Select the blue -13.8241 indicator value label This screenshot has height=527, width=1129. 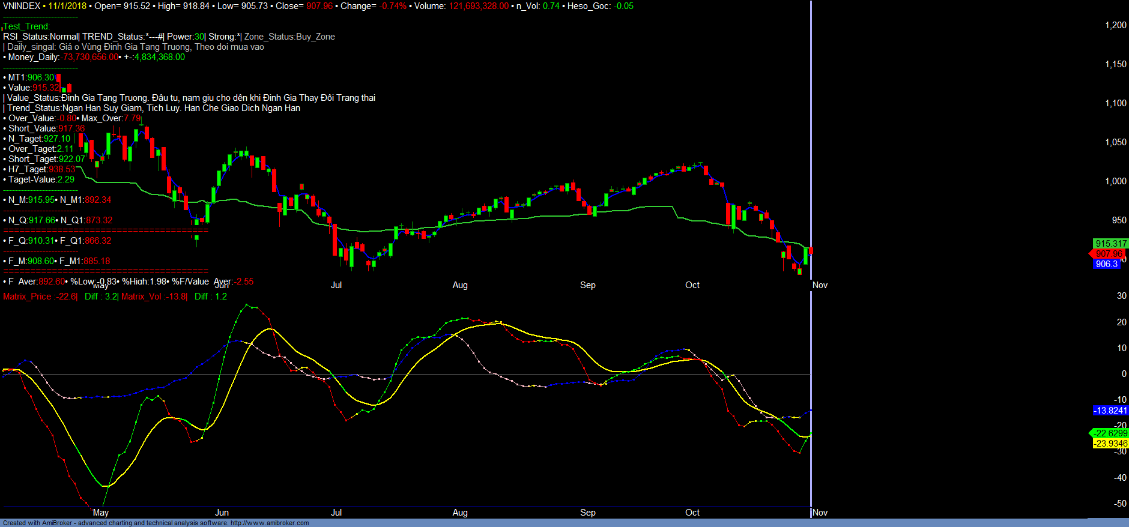tap(1110, 411)
